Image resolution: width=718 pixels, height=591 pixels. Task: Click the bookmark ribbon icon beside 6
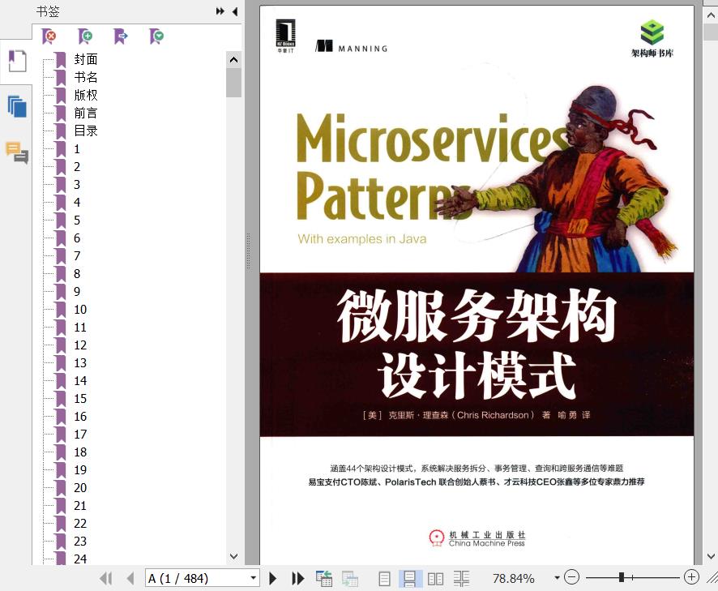[x=61, y=238]
